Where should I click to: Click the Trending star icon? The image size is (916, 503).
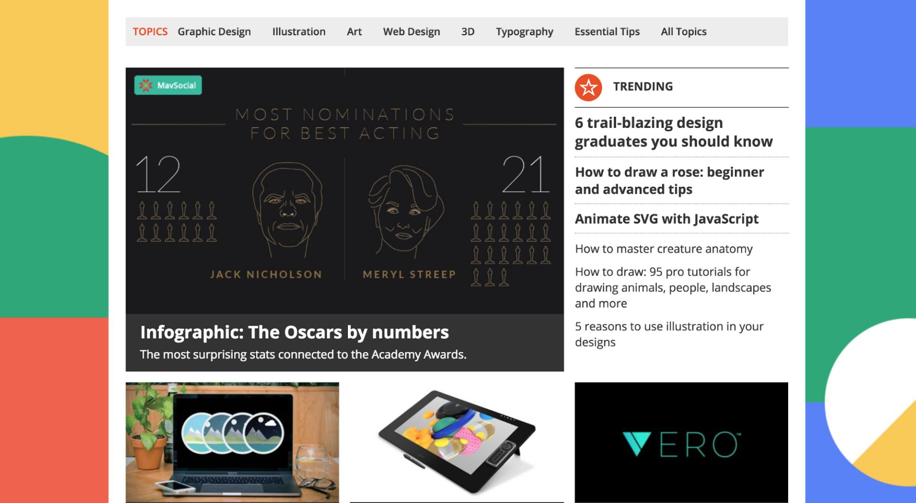[588, 87]
